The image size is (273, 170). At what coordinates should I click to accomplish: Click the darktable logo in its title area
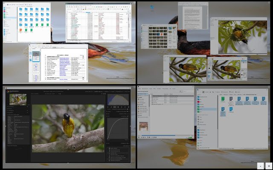pyautogui.click(x=8, y=91)
